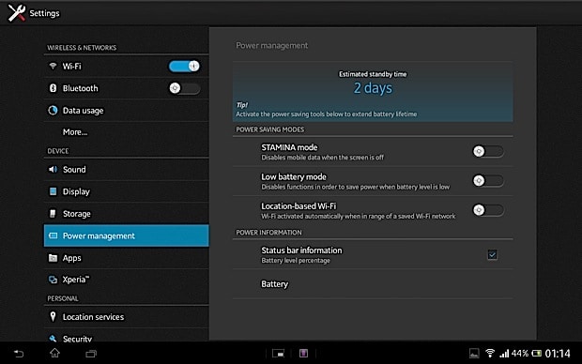Open the small-app window icon in navigation bar
Viewport: 582px width, 364px height.
[x=279, y=354]
